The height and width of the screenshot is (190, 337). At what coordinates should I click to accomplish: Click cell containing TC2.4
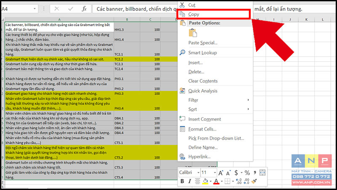[x=127, y=69]
